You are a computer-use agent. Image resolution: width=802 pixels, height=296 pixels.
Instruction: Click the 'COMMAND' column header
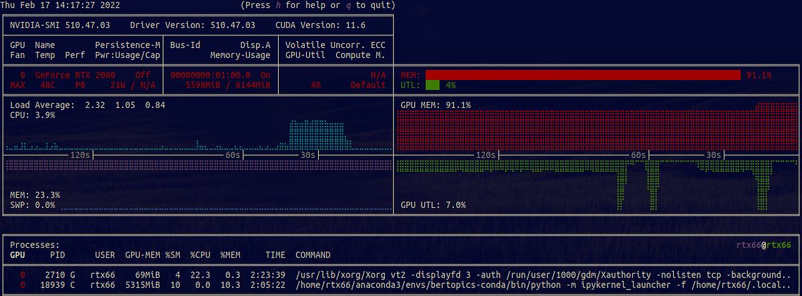click(313, 255)
